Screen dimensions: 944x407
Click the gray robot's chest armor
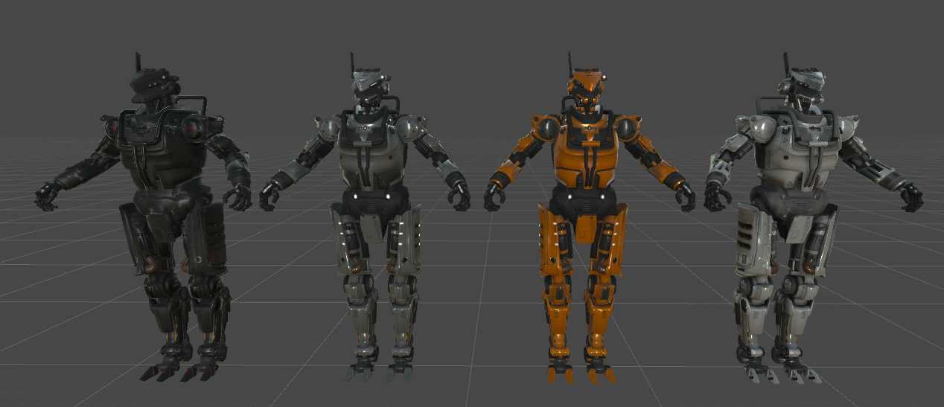point(372,155)
